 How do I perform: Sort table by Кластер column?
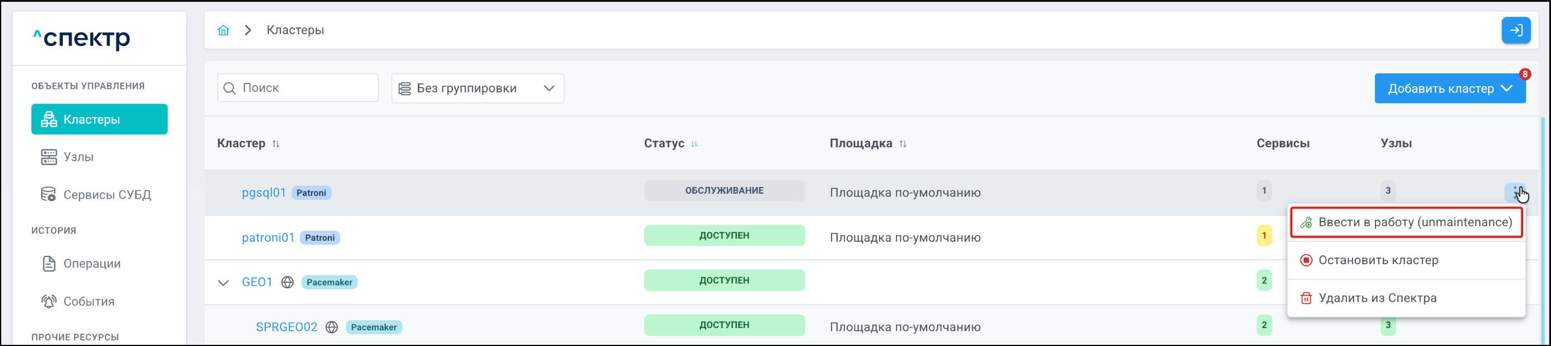coord(276,143)
